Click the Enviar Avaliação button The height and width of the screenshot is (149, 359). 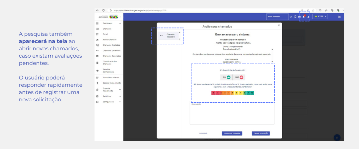261,133
